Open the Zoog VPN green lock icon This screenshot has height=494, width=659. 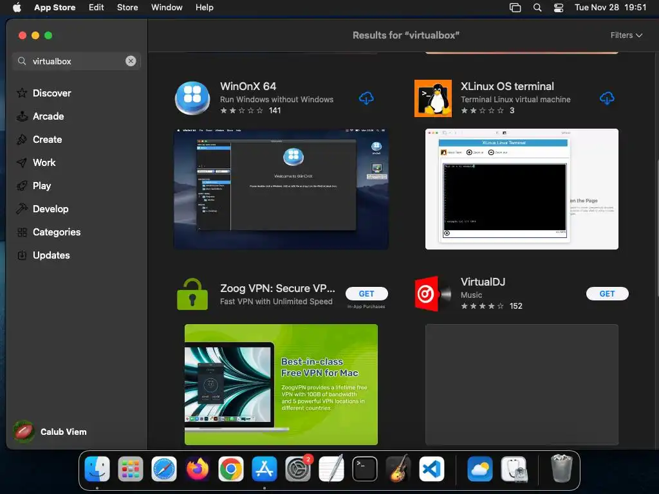point(192,294)
